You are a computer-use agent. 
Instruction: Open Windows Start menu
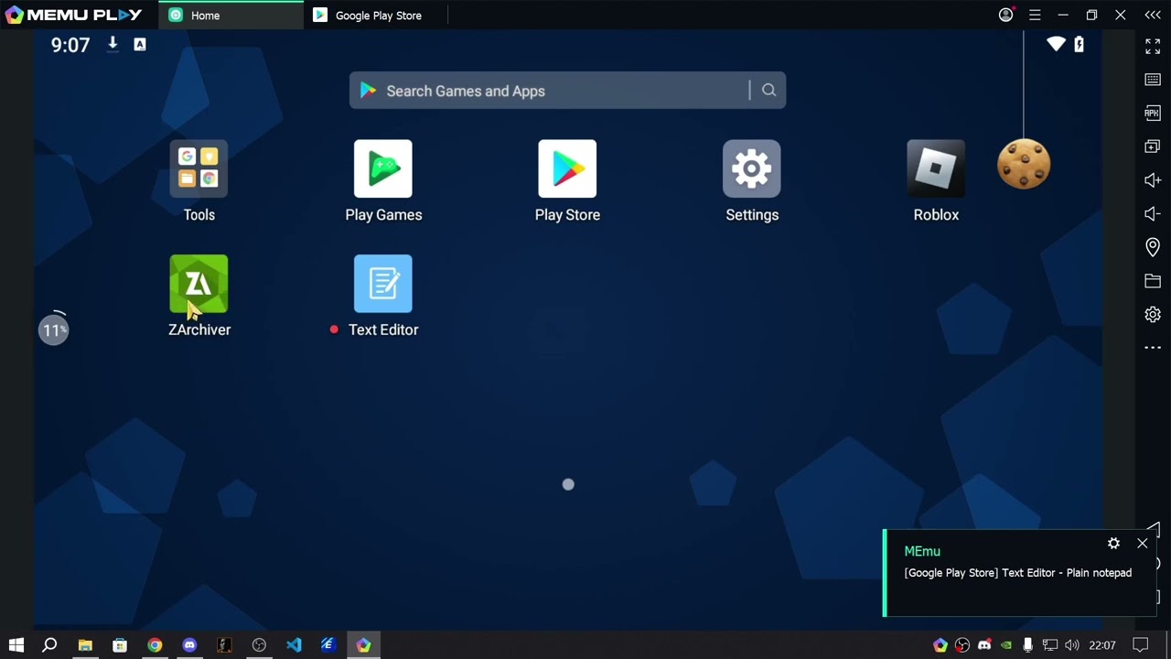(16, 645)
